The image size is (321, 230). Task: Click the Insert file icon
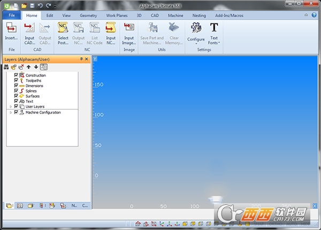click(11, 28)
